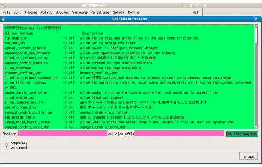Open the Modules menu

[62, 13]
